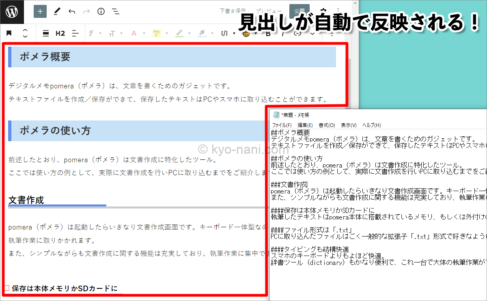The width and height of the screenshot is (487, 301).
Task: Move block with up-down arrows
Action: click(25, 33)
